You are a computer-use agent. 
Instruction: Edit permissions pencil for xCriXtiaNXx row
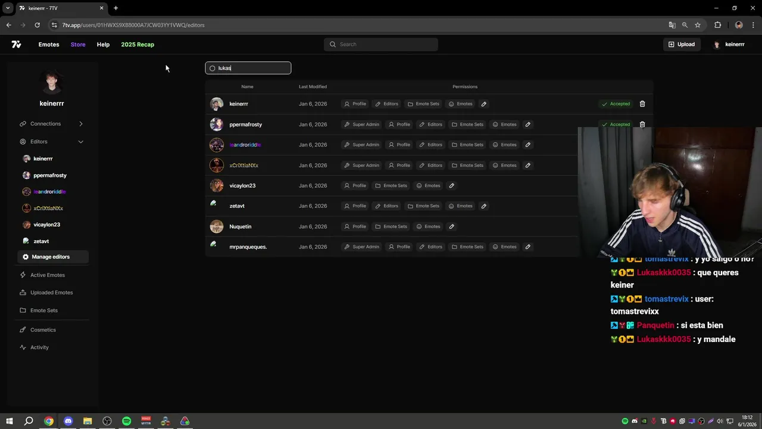pyautogui.click(x=527, y=165)
